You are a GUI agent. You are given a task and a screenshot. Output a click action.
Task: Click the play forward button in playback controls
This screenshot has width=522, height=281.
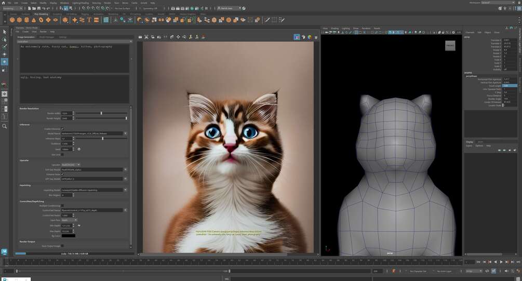[501, 262]
